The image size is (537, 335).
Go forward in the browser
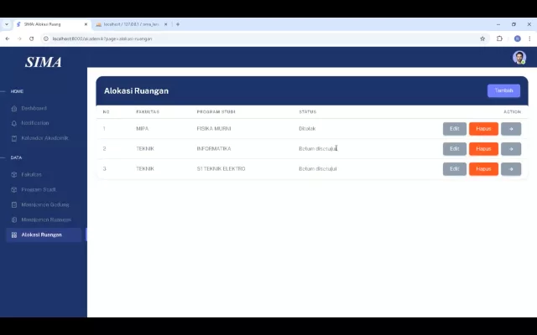(x=19, y=39)
